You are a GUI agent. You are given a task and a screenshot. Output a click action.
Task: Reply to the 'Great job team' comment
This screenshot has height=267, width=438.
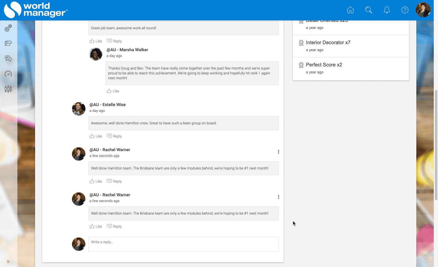[x=114, y=41]
